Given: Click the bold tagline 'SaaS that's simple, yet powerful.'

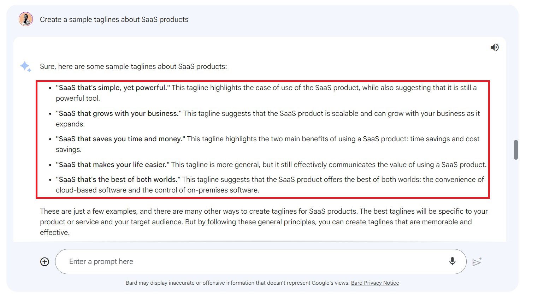Looking at the screenshot, I should point(113,88).
